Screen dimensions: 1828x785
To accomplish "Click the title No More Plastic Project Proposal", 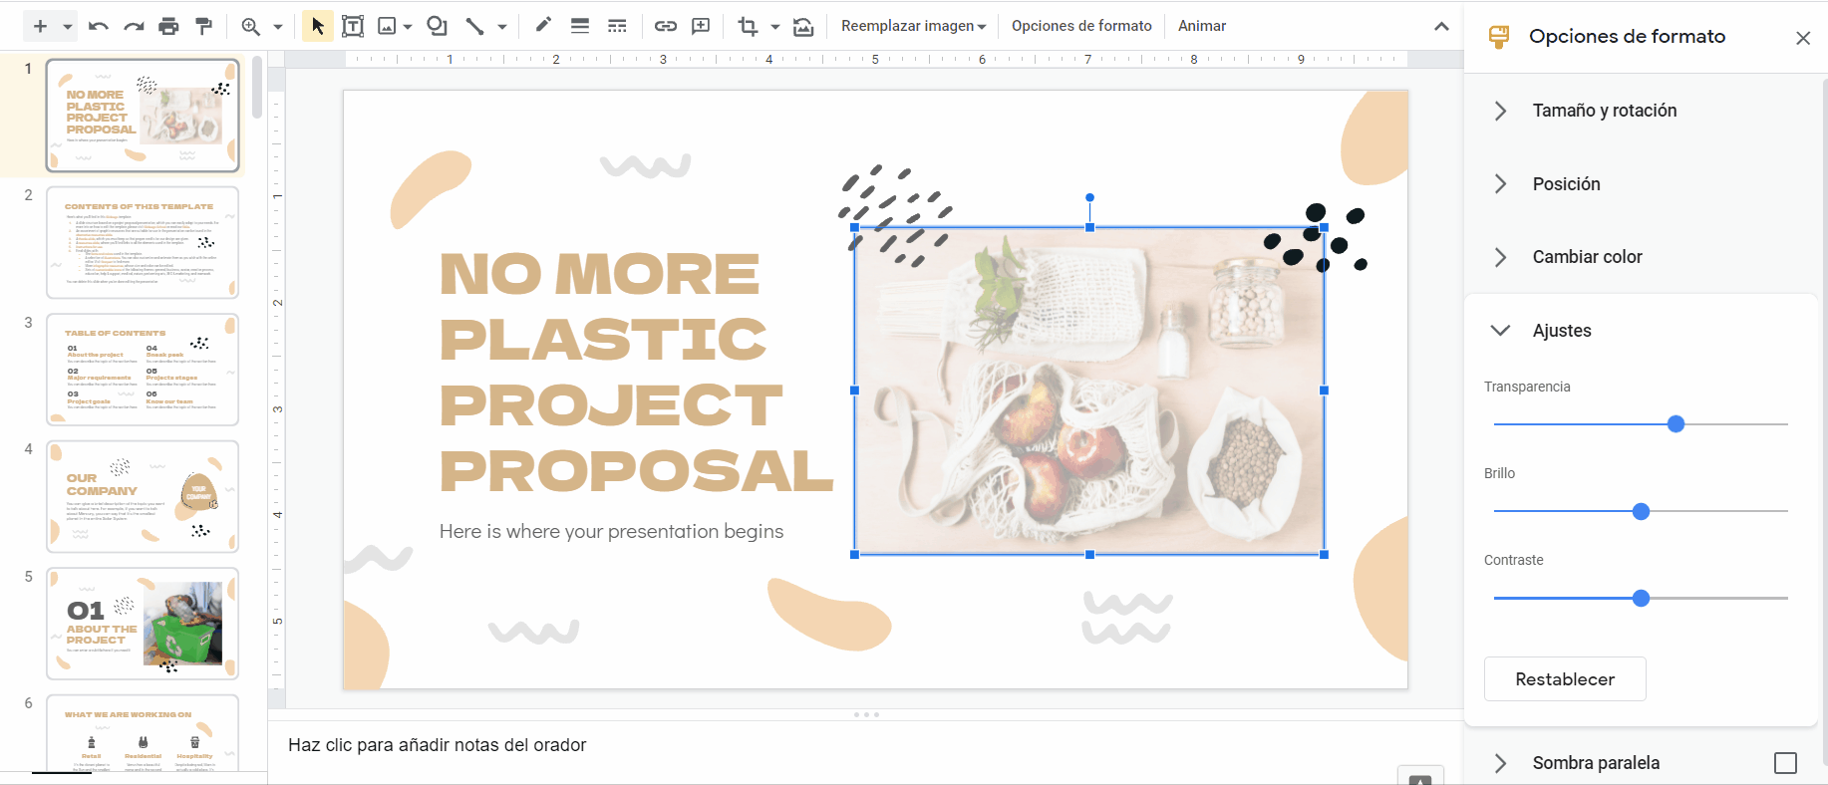I will coord(636,373).
